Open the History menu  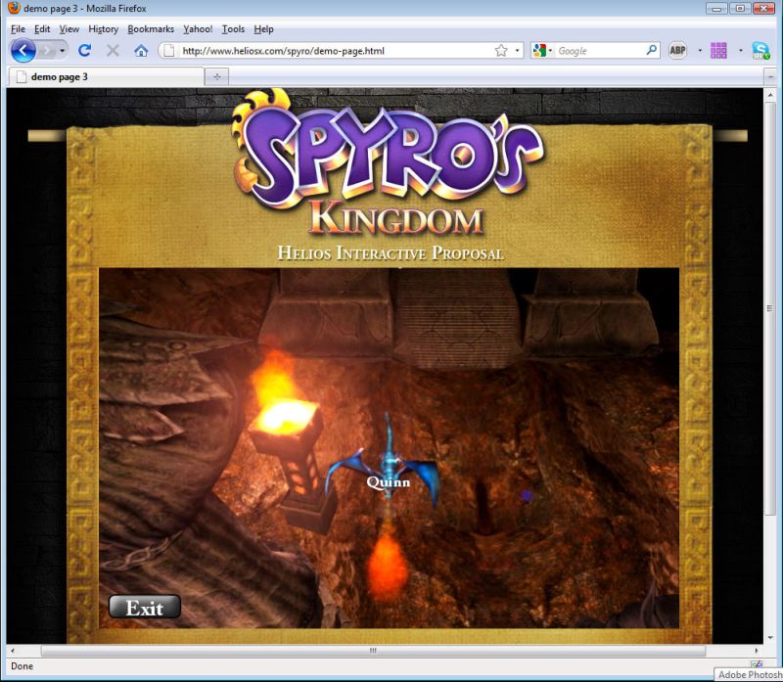(104, 29)
